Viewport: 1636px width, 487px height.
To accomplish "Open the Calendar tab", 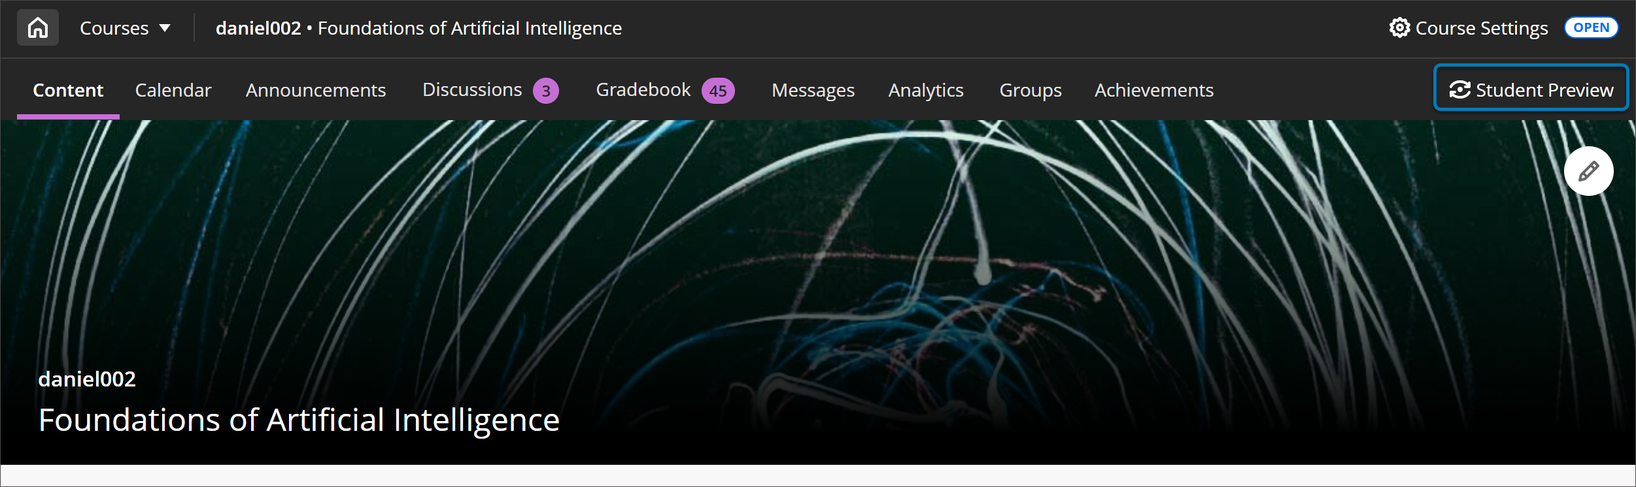I will (173, 90).
